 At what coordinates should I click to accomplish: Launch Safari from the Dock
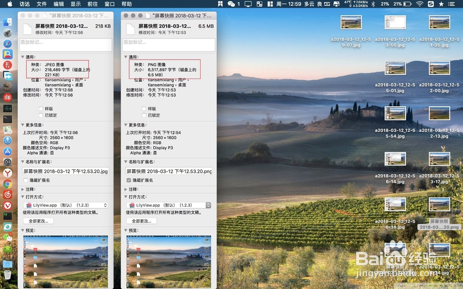tap(7, 43)
